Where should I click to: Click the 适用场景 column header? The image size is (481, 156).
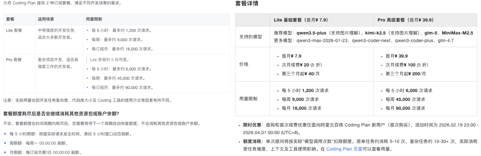coord(46,19)
